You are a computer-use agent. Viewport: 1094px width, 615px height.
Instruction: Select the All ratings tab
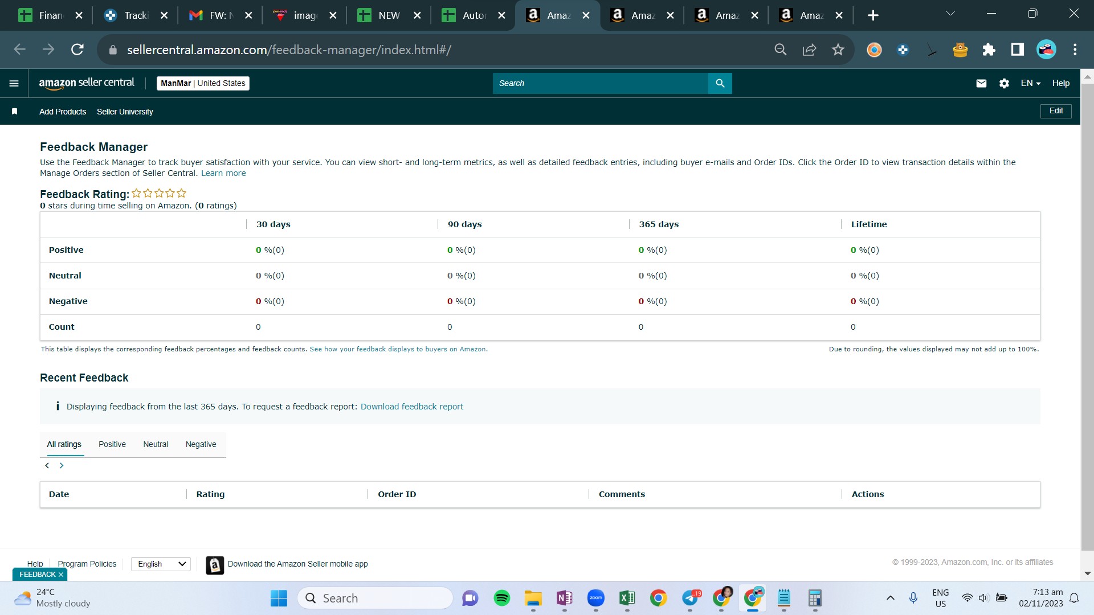point(64,444)
